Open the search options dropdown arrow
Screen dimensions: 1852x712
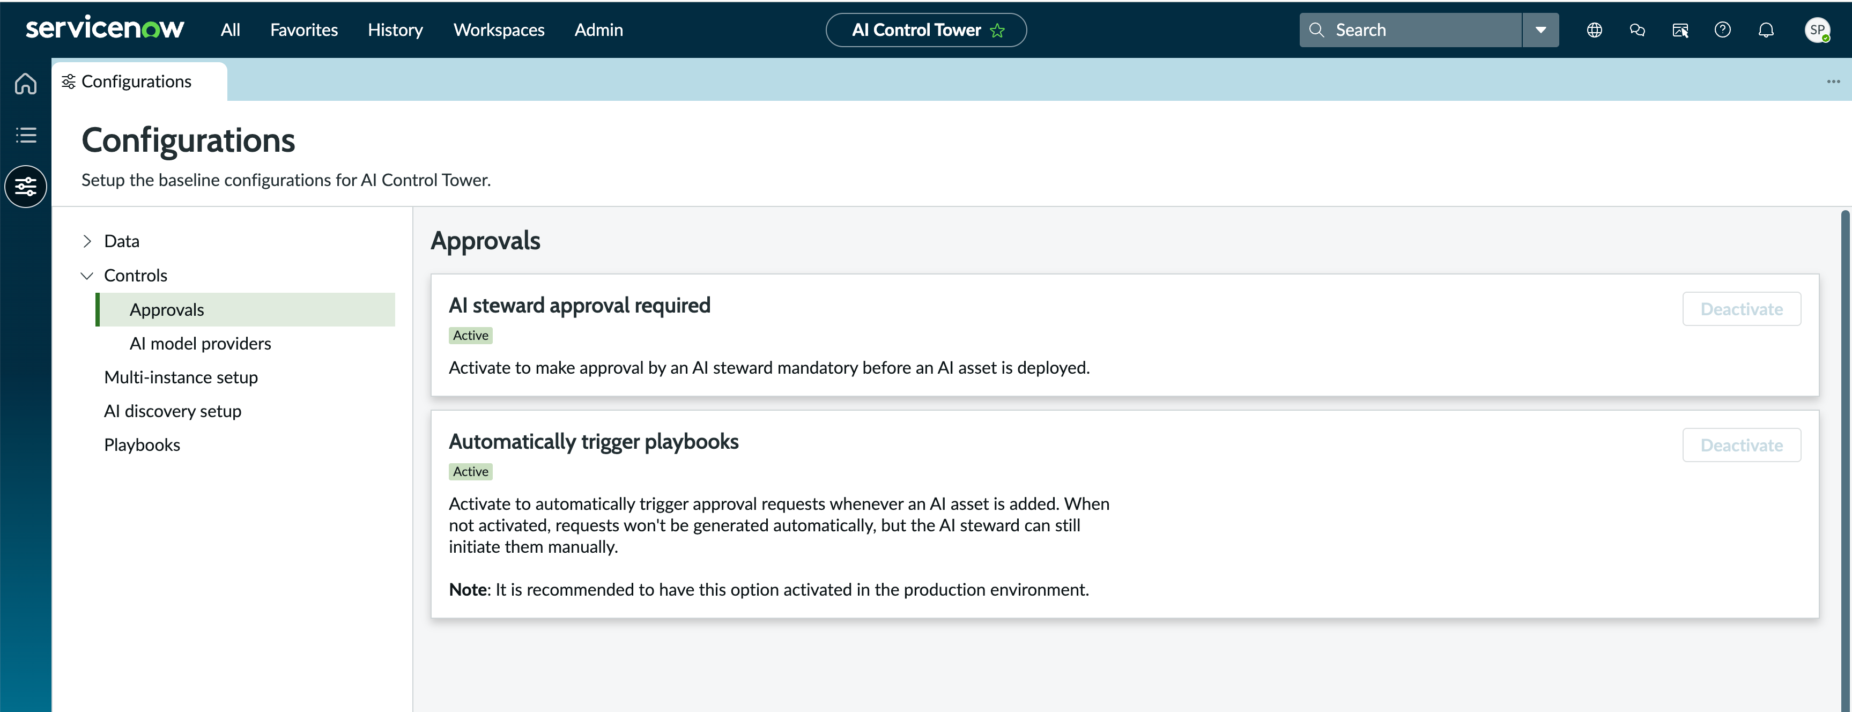pyautogui.click(x=1540, y=29)
